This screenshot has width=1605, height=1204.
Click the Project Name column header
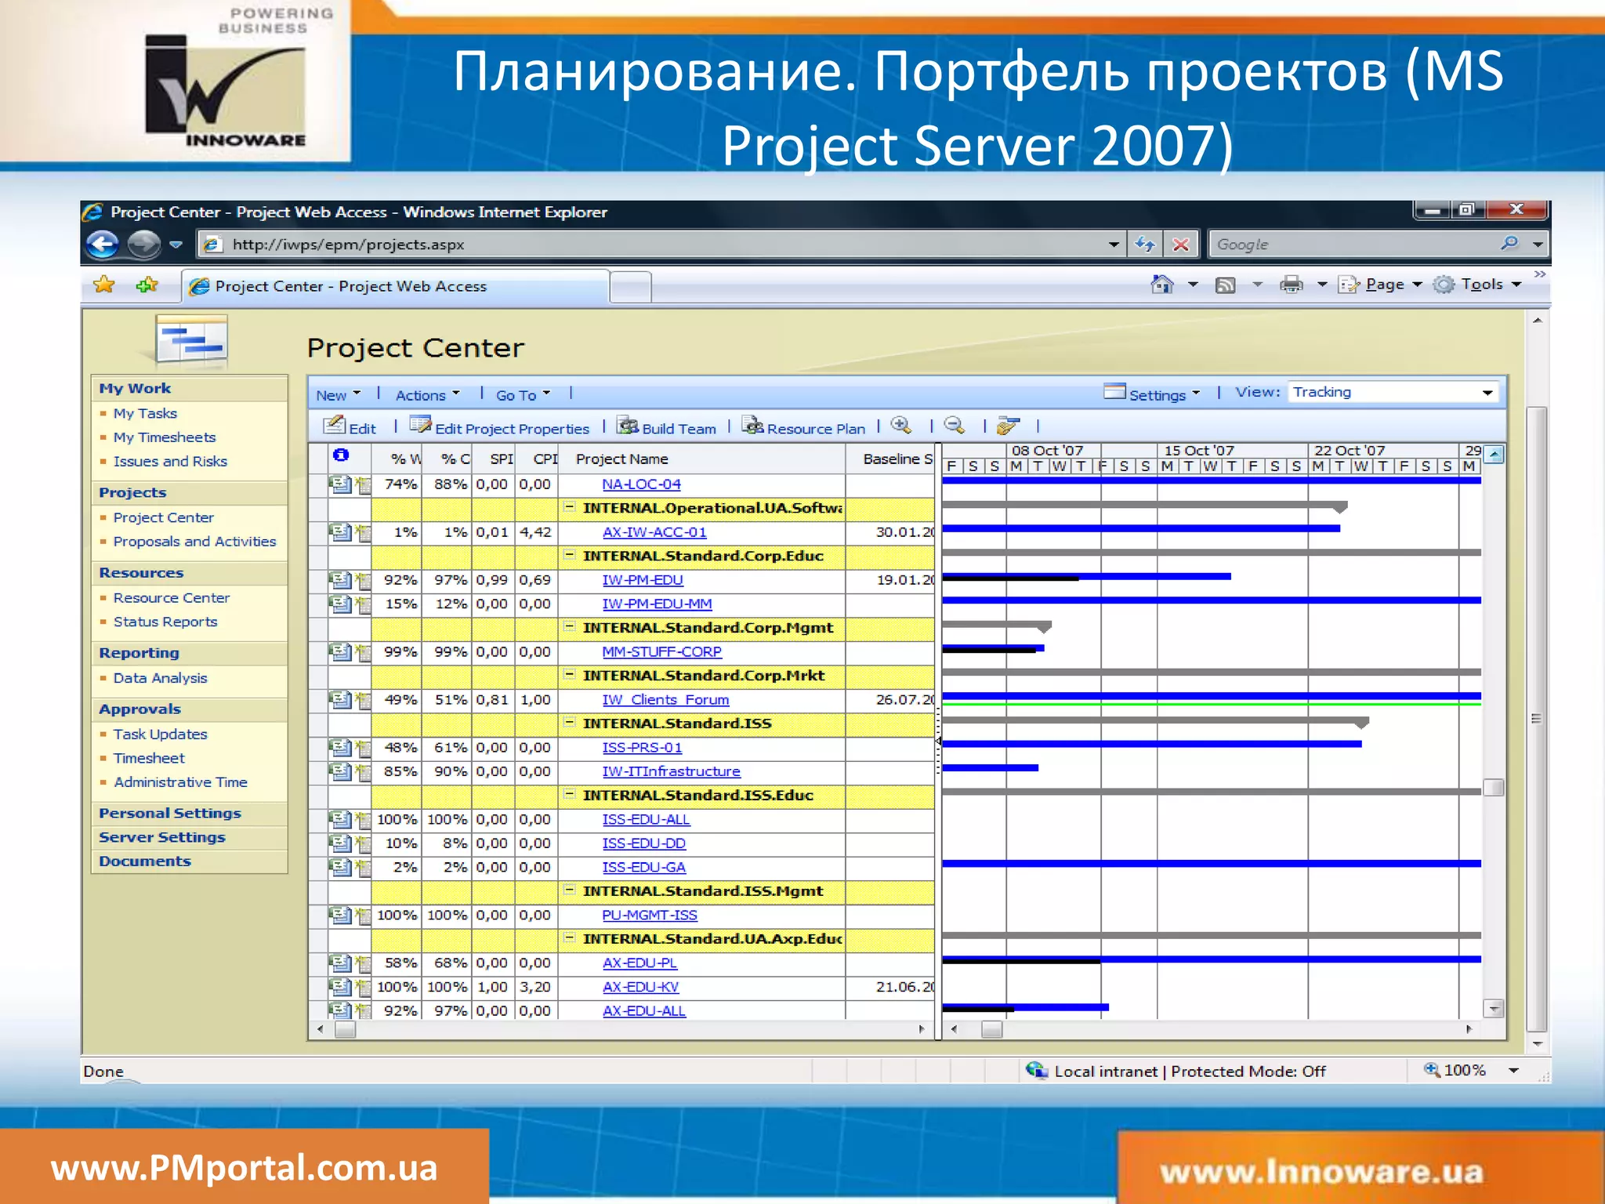[x=701, y=459]
